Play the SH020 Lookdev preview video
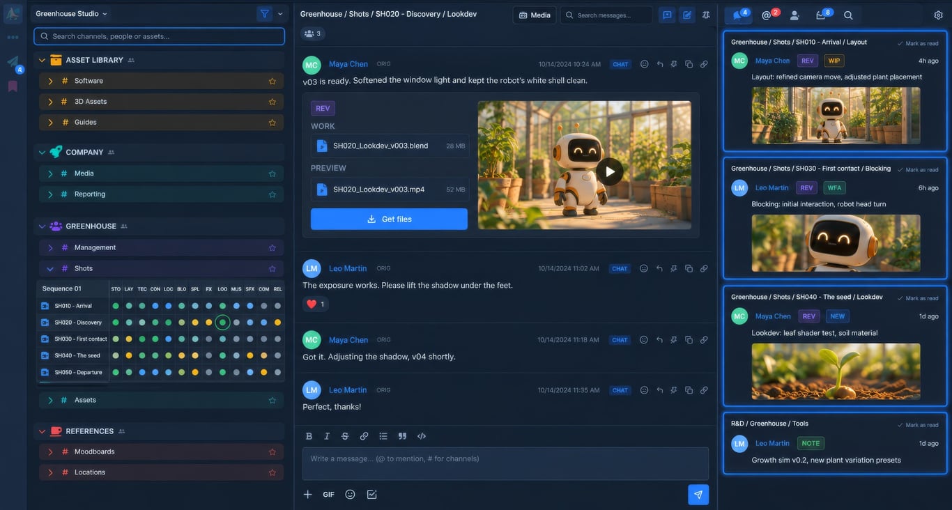952x510 pixels. click(610, 171)
